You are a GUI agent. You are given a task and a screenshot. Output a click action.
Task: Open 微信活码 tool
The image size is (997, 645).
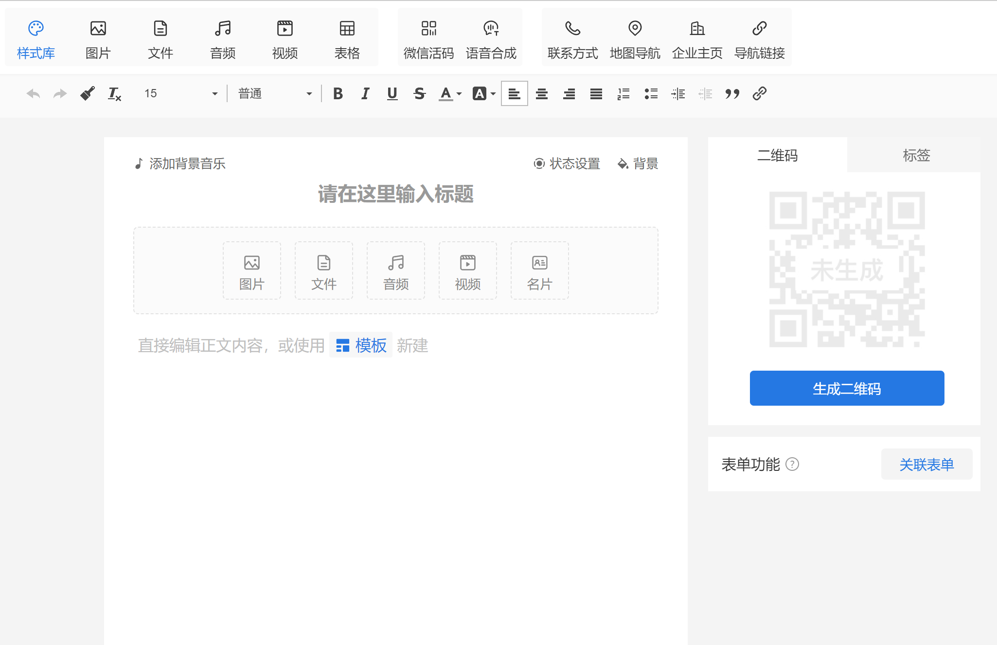coord(429,39)
